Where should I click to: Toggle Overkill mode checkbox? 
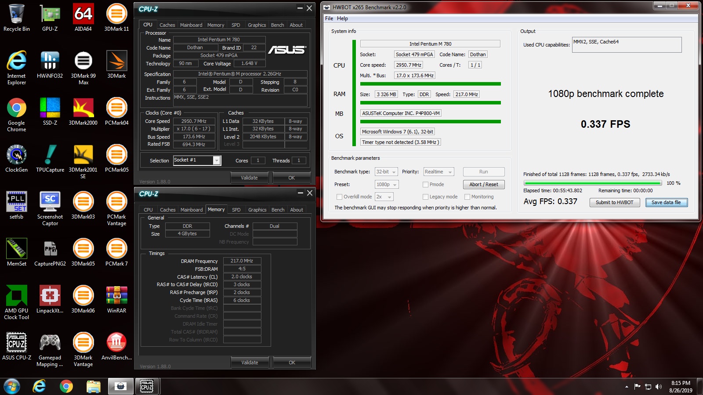339,197
